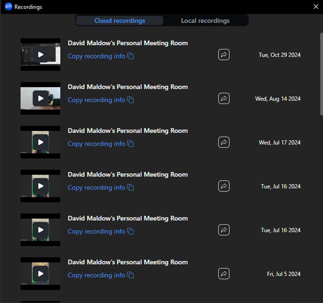
Task: Click the Zoom logo in title bar
Action: [8, 7]
